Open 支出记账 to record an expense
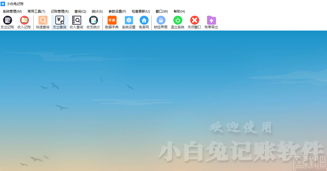327x171 pixels. 8,22
